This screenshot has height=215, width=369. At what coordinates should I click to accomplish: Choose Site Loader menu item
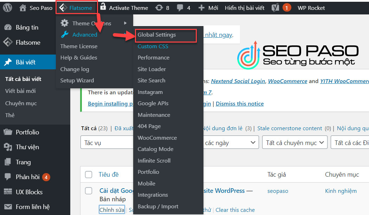152,69
